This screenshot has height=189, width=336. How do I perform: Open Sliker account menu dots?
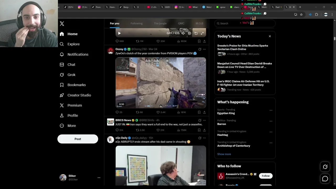point(99,178)
